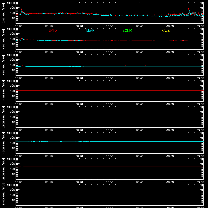Click the '245 MHz [SFU]' axis title

coord(3,13)
